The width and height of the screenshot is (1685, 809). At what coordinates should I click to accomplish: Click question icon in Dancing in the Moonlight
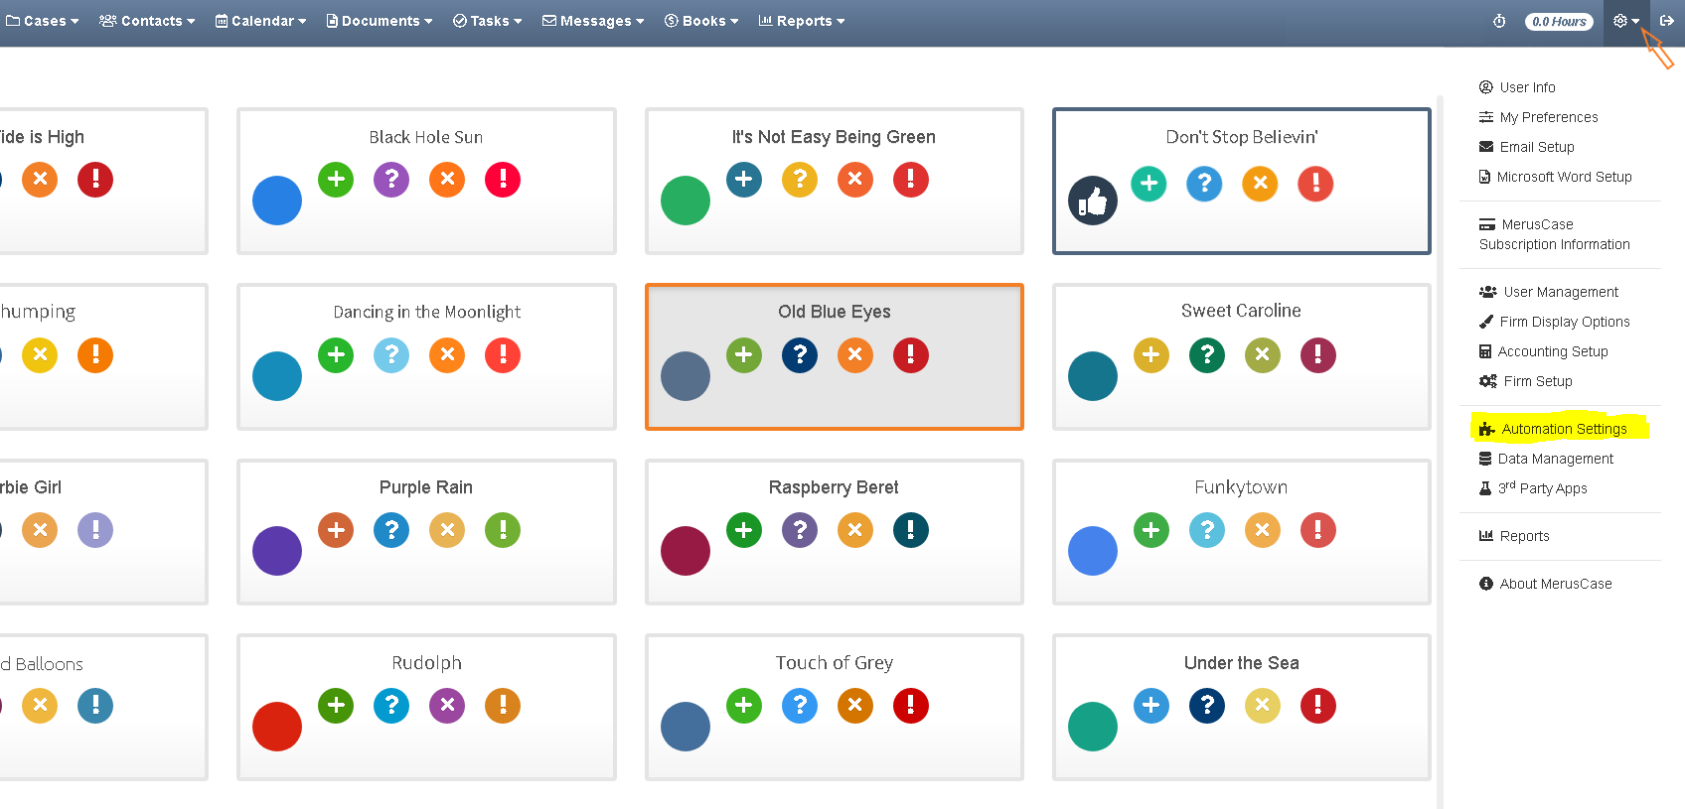391,355
